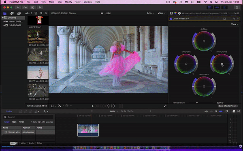The width and height of the screenshot is (243, 151).
Task: Open Background Tasks checkmark icon
Action: [32, 7]
